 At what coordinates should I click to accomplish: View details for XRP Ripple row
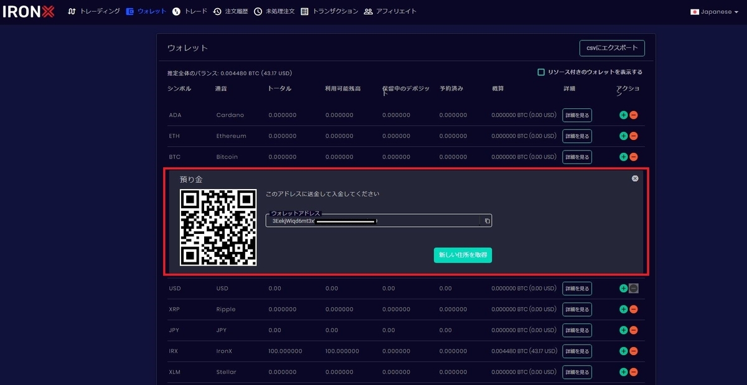[577, 309]
